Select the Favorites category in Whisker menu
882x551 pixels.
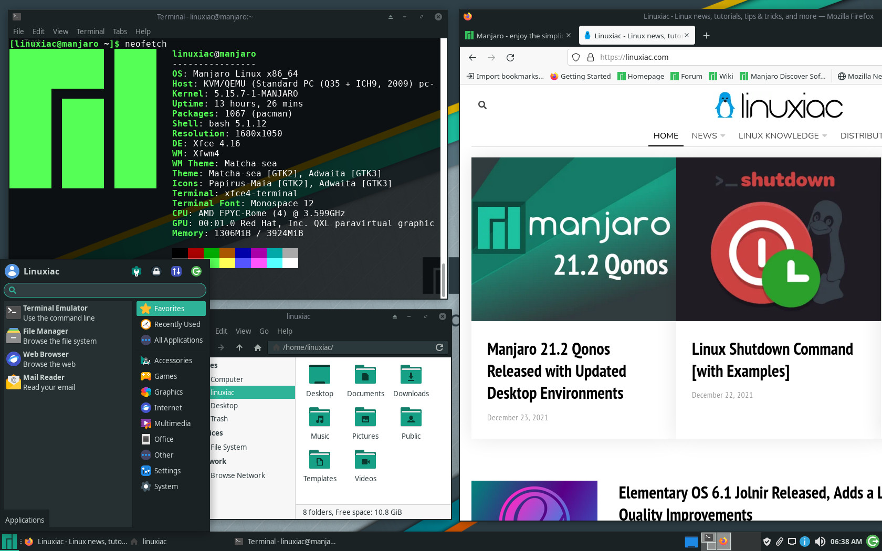(171, 309)
